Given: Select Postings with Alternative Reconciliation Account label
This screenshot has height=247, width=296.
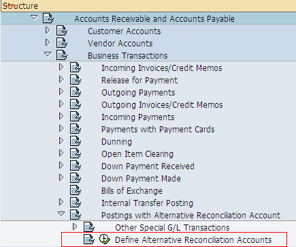Looking at the screenshot, I should coord(191,215).
